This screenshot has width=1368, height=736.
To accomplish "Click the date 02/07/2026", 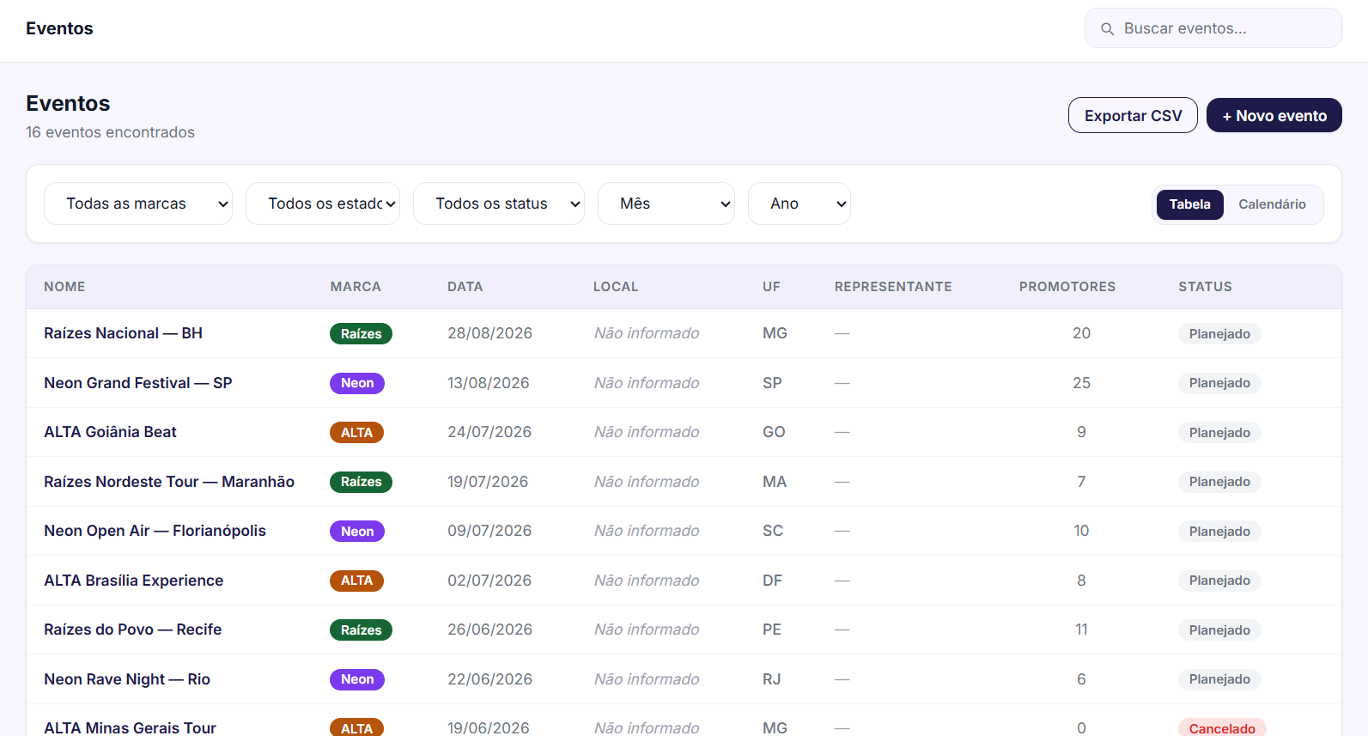I will (x=489, y=581).
